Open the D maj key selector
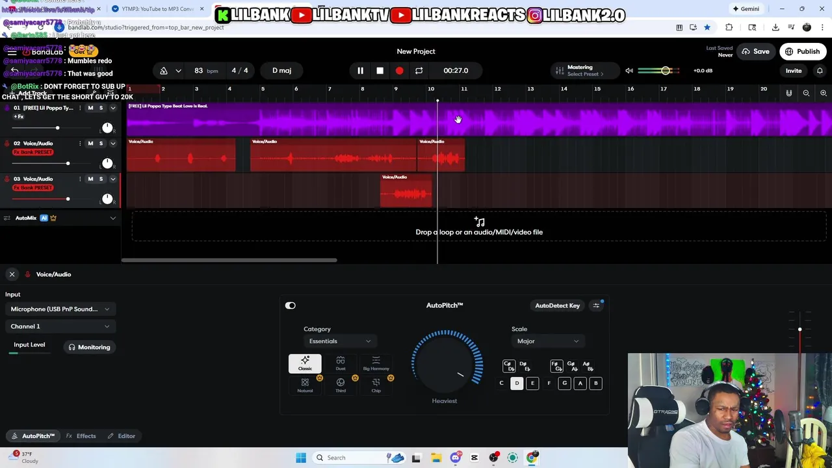Image resolution: width=832 pixels, height=468 pixels. [281, 70]
